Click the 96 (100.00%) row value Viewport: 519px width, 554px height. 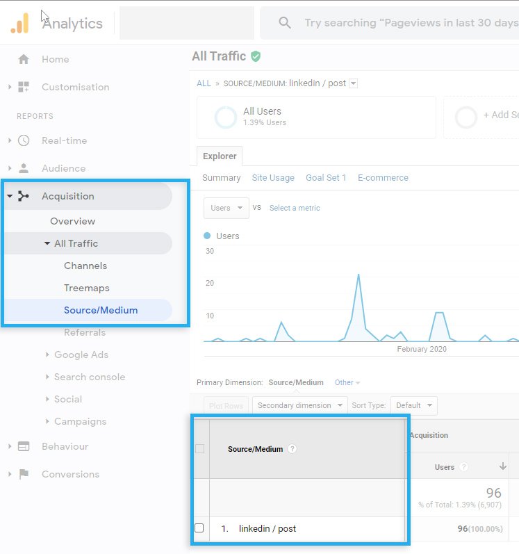pyautogui.click(x=480, y=528)
